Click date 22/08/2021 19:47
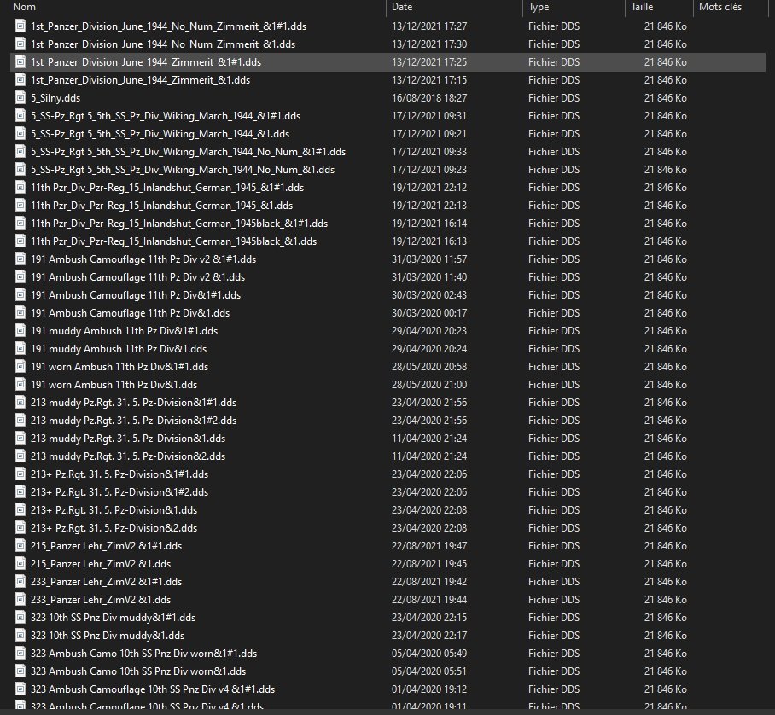 (429, 545)
